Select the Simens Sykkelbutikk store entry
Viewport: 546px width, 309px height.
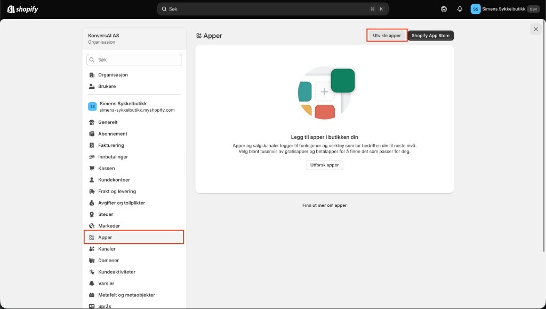tap(134, 106)
